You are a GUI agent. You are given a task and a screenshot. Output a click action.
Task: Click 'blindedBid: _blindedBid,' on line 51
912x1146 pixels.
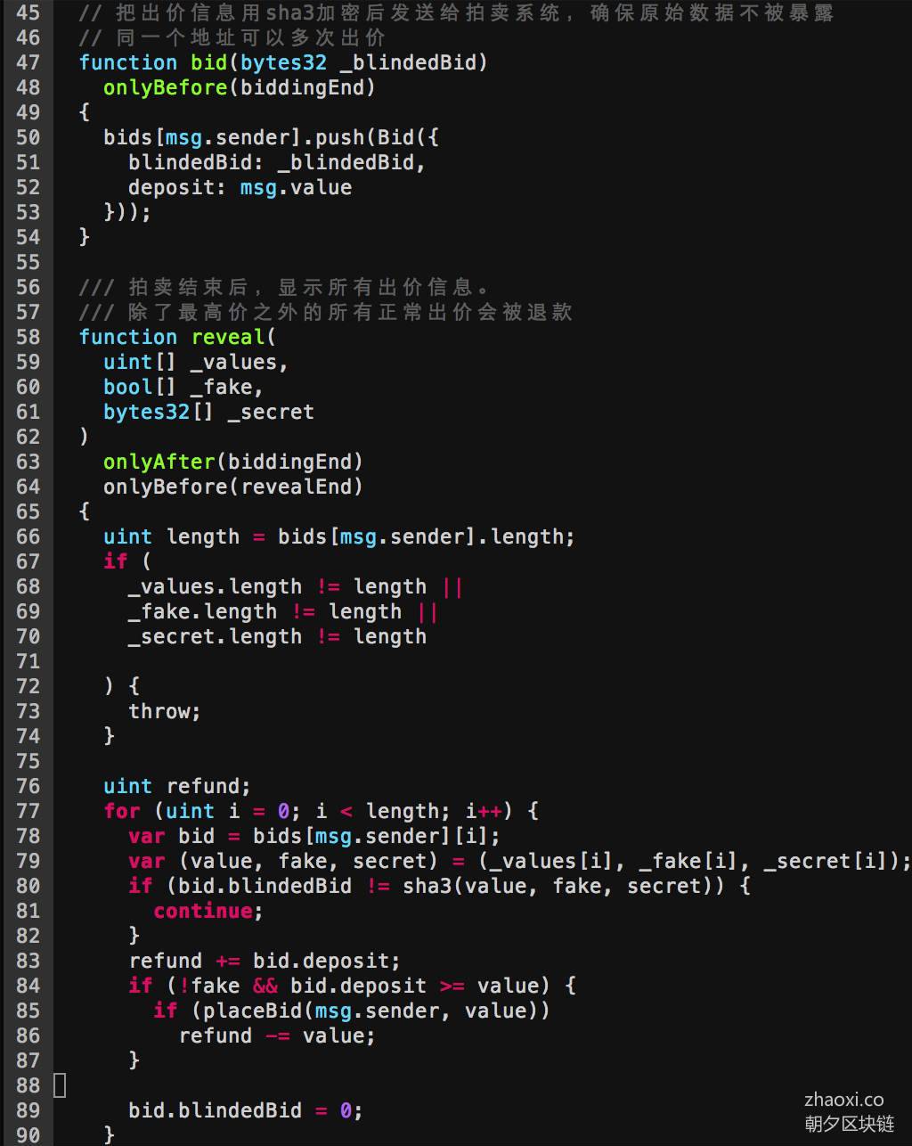[x=277, y=162]
